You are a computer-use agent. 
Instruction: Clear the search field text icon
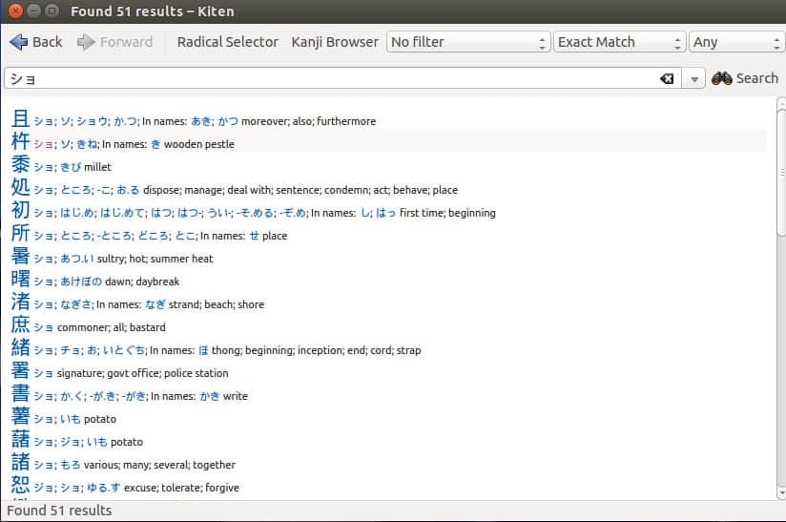click(x=667, y=79)
